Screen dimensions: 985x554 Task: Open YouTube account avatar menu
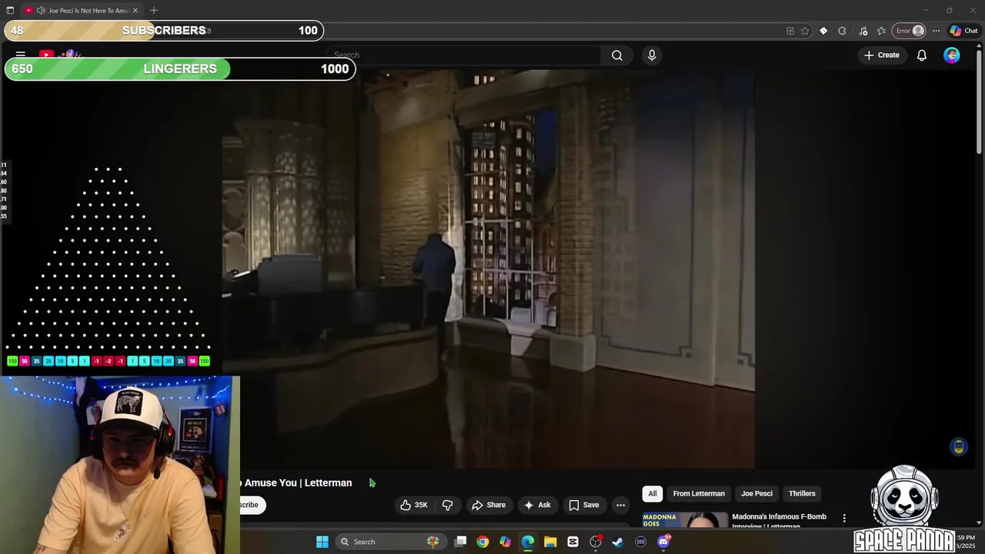pyautogui.click(x=952, y=55)
